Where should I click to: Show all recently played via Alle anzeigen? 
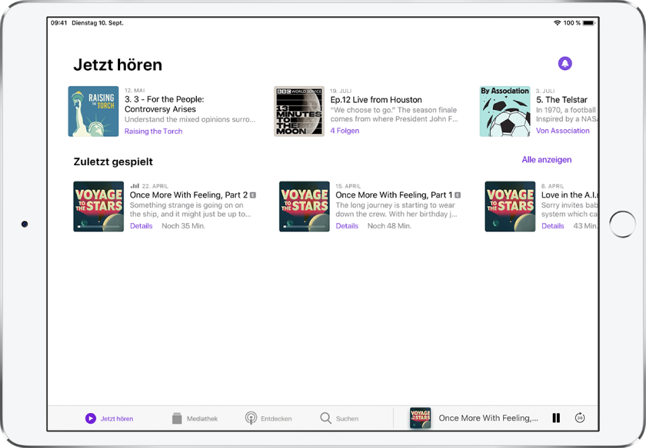click(x=546, y=160)
